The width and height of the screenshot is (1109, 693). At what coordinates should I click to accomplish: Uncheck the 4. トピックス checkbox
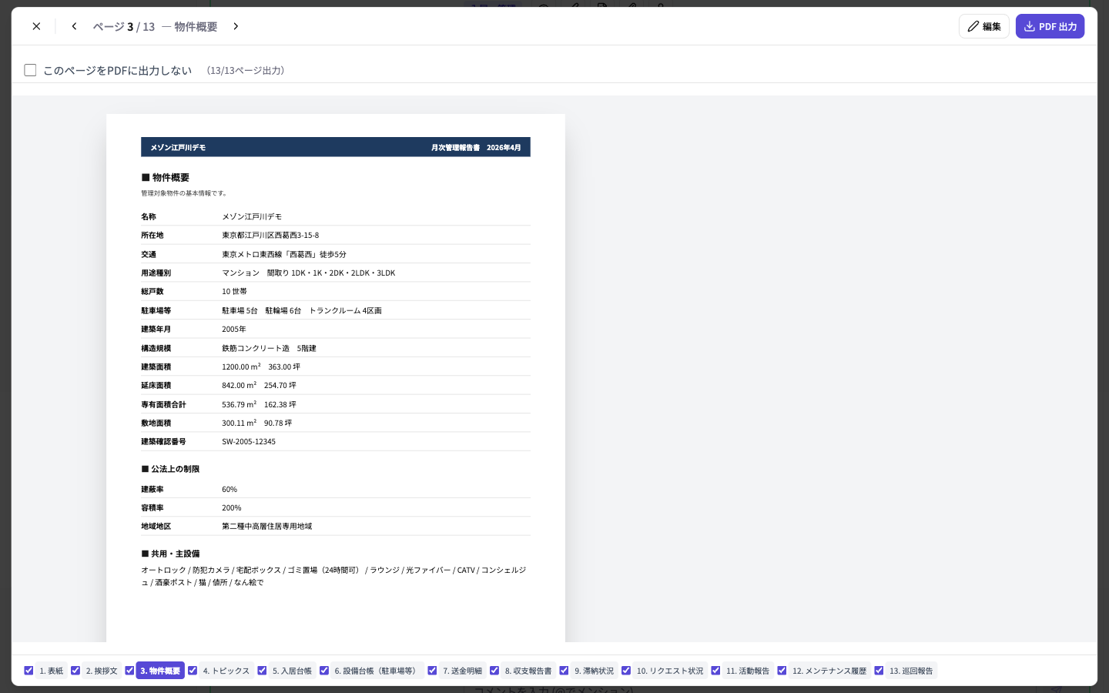(193, 671)
